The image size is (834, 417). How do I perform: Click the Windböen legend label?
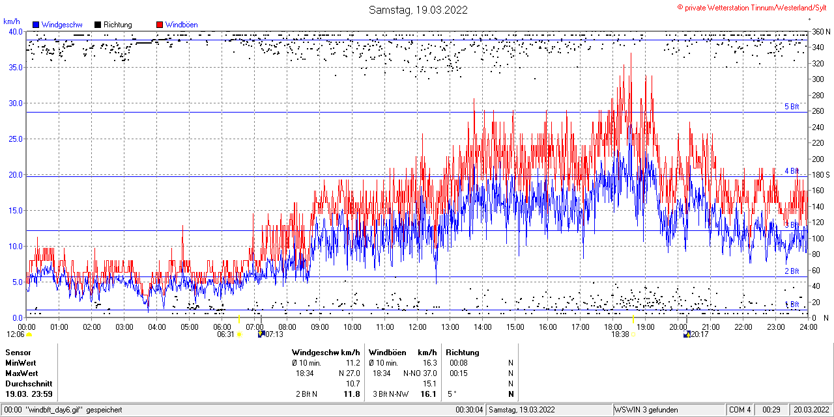click(182, 25)
